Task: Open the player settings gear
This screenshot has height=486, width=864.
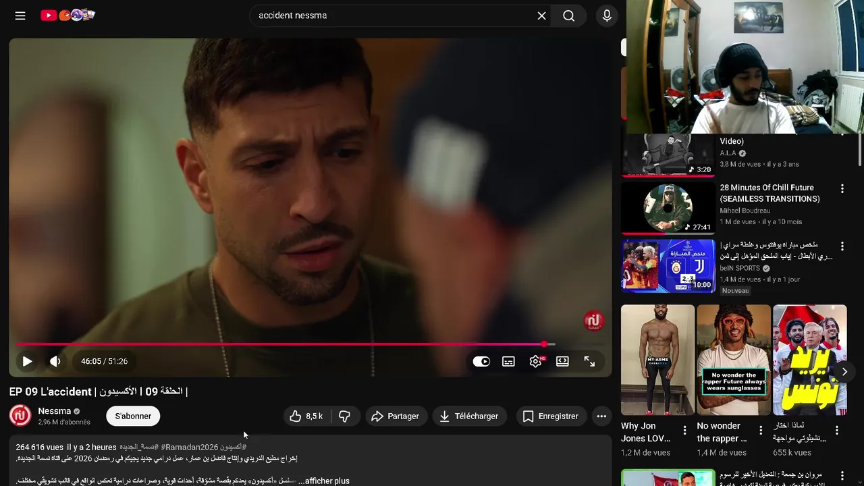Action: pyautogui.click(x=535, y=361)
